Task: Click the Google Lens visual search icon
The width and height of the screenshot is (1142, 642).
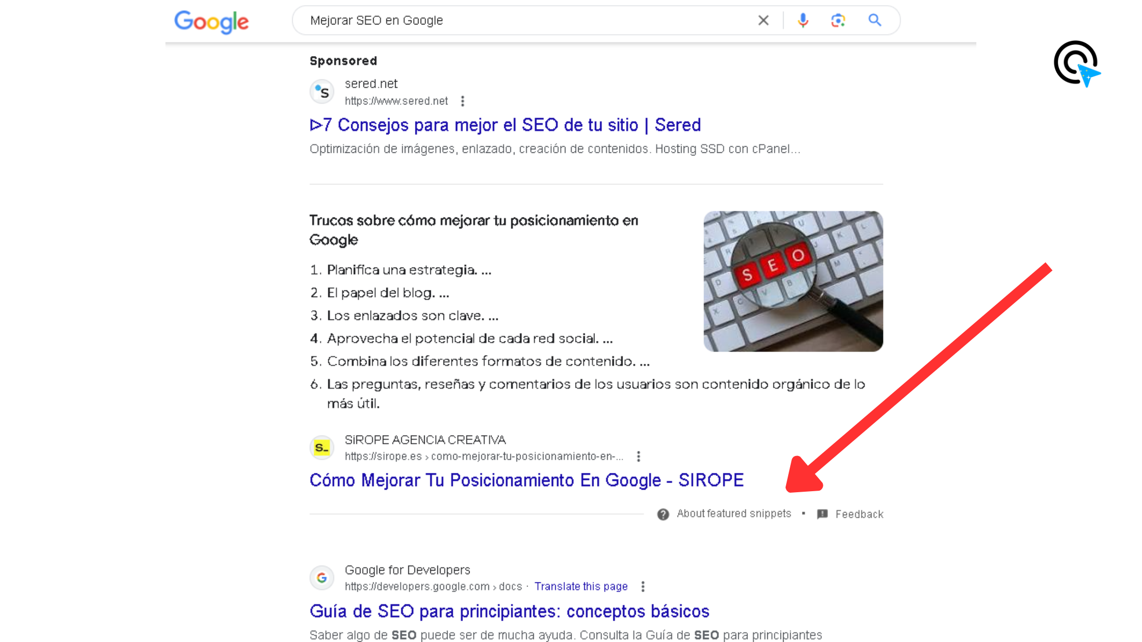Action: (838, 20)
